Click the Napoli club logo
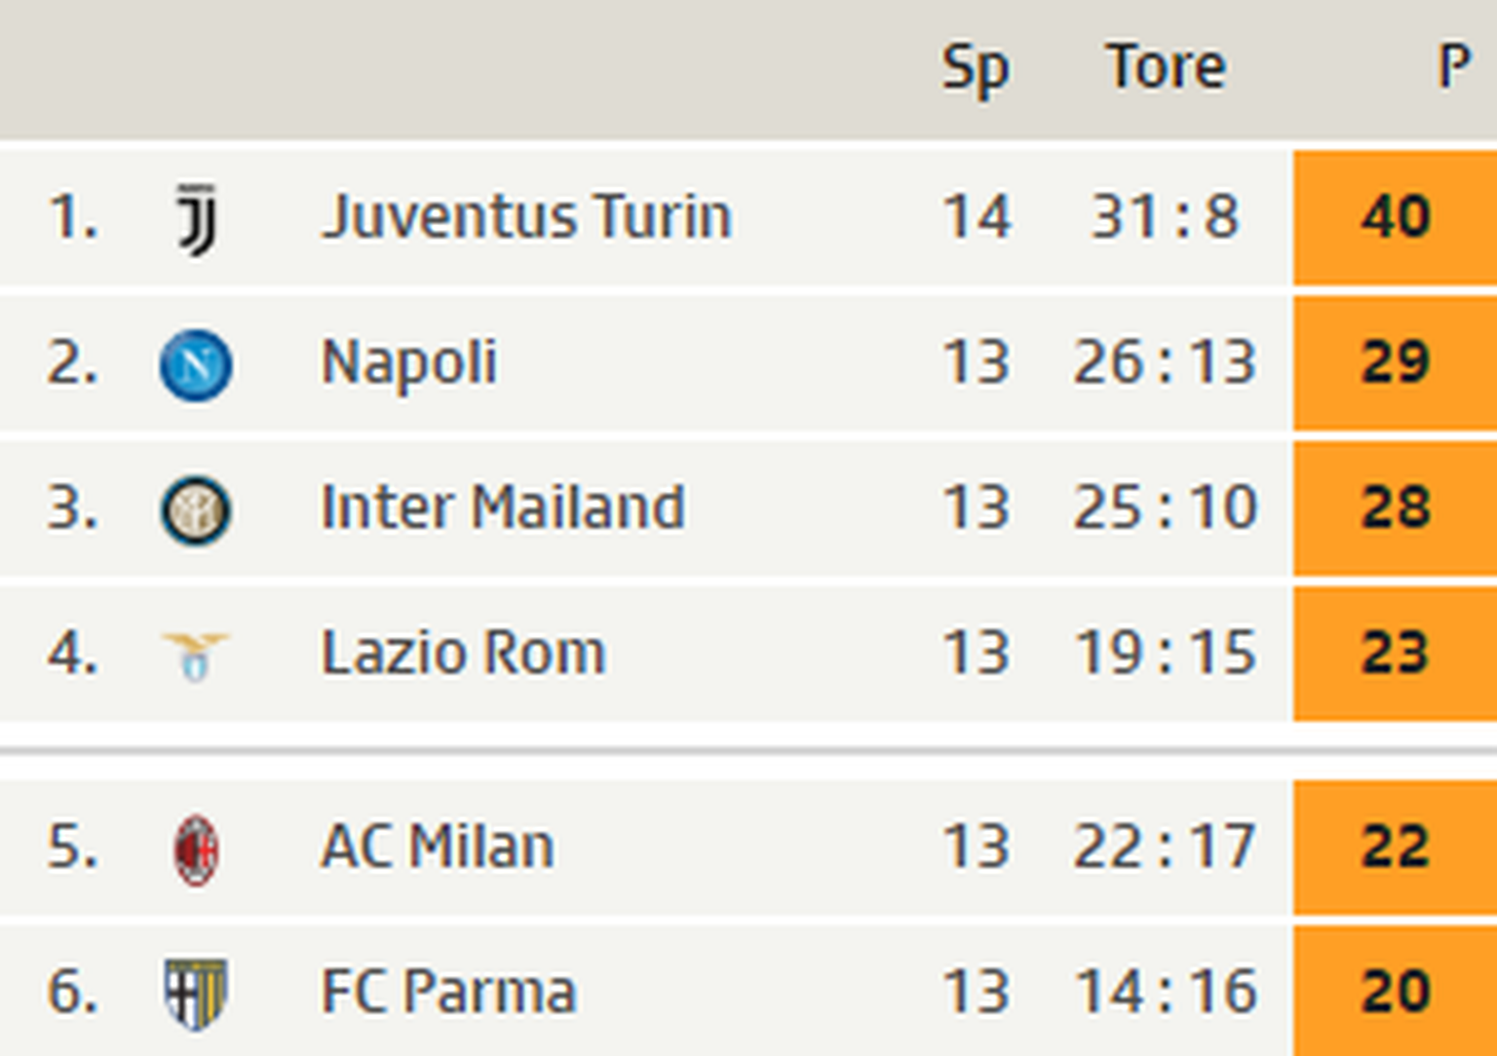Screen dimensions: 1497x1056 196,365
